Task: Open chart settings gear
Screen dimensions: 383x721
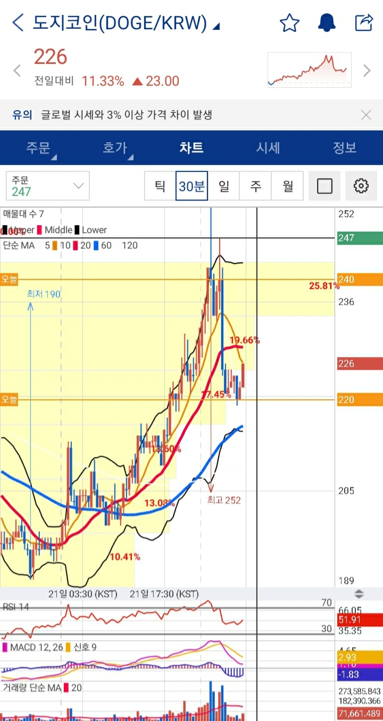Action: pyautogui.click(x=361, y=186)
